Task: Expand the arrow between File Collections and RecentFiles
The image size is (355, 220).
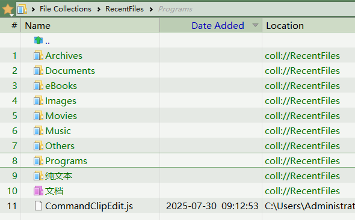Action: [x=99, y=9]
